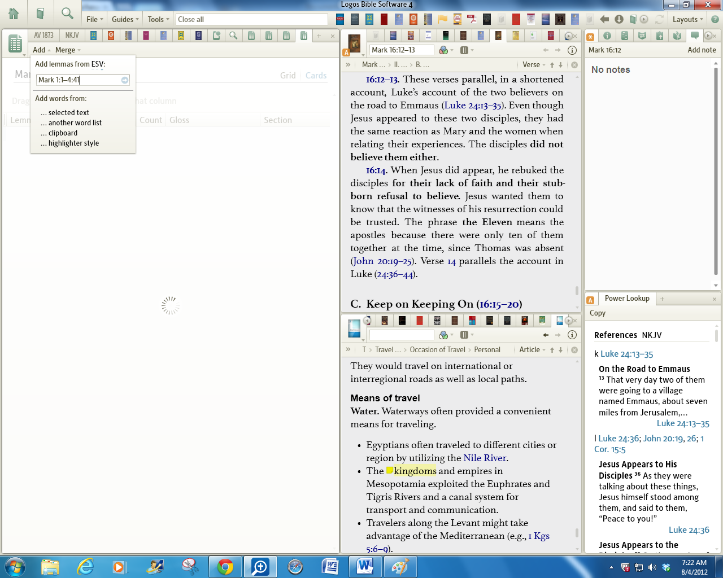Open the Layouts dropdown
This screenshot has width=723, height=578.
[687, 19]
